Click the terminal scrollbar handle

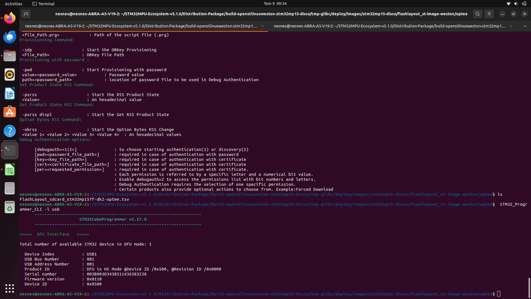point(529,287)
